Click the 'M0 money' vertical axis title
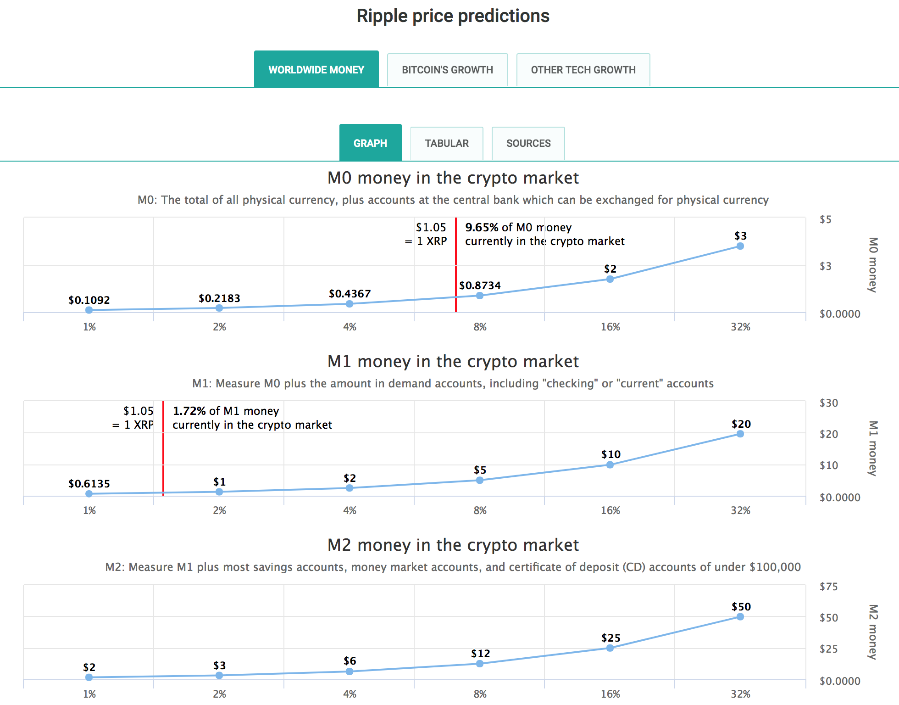Viewport: 899px width, 705px height. (x=873, y=265)
